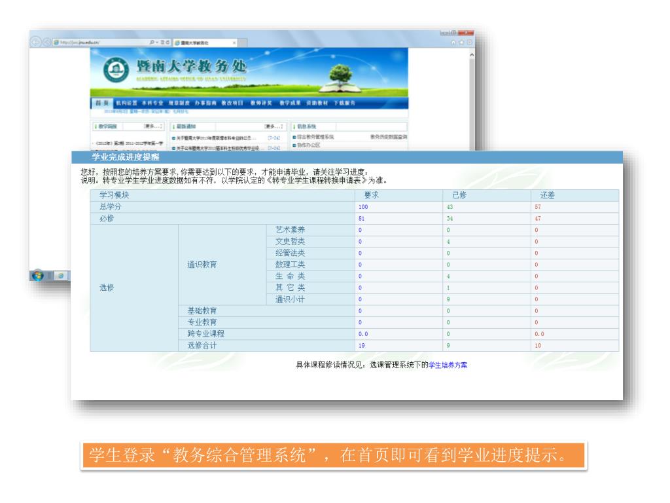Click the 总学分 completed value 43

coord(450,207)
